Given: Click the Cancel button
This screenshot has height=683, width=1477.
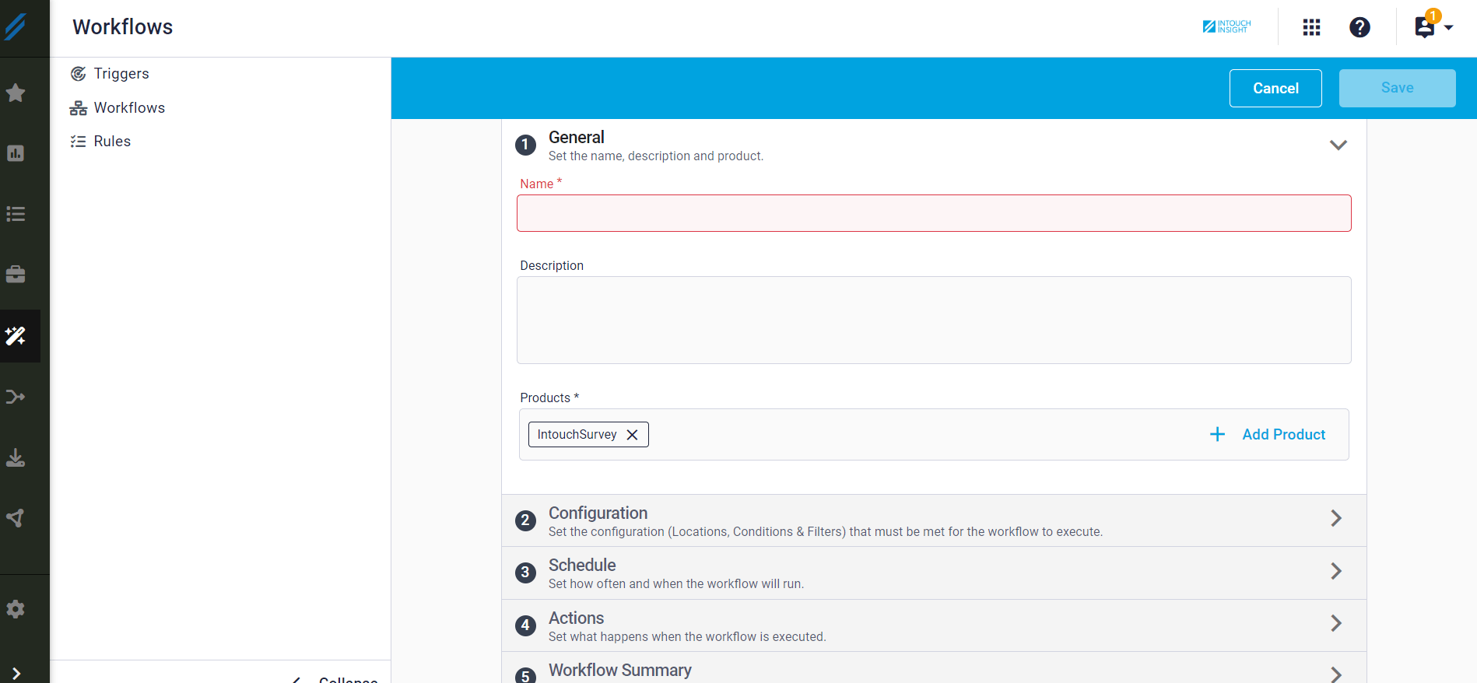Looking at the screenshot, I should tap(1275, 89).
